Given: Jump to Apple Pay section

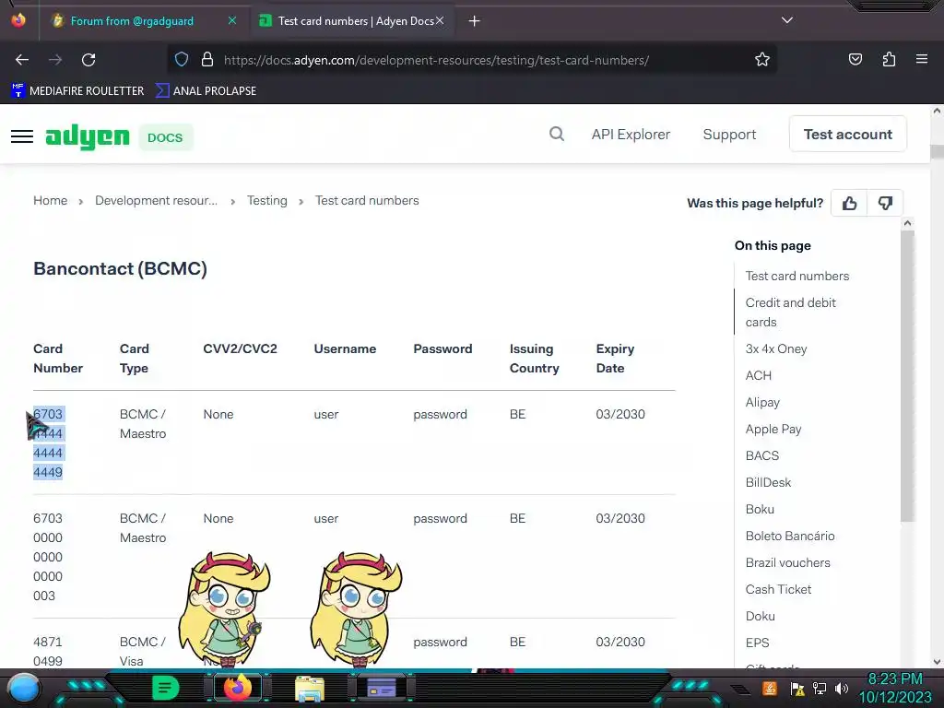Looking at the screenshot, I should tap(773, 429).
